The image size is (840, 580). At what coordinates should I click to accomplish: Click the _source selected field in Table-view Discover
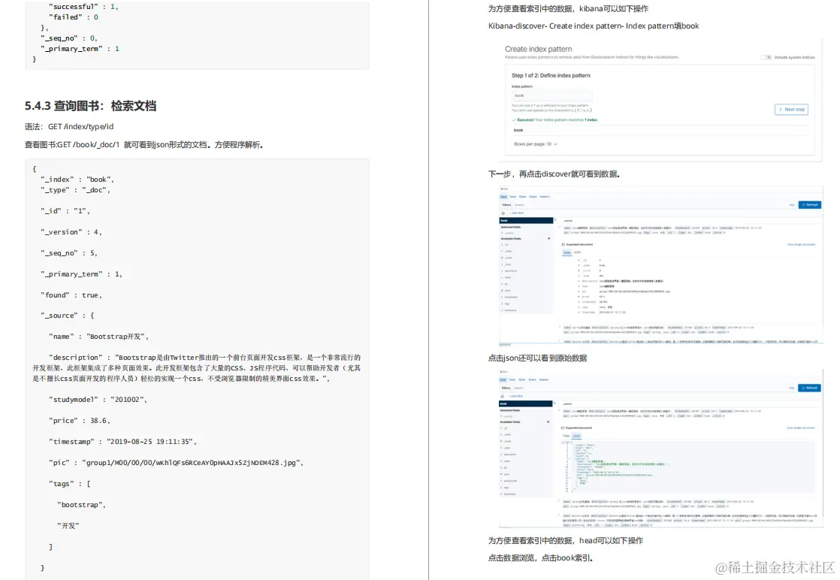509,233
